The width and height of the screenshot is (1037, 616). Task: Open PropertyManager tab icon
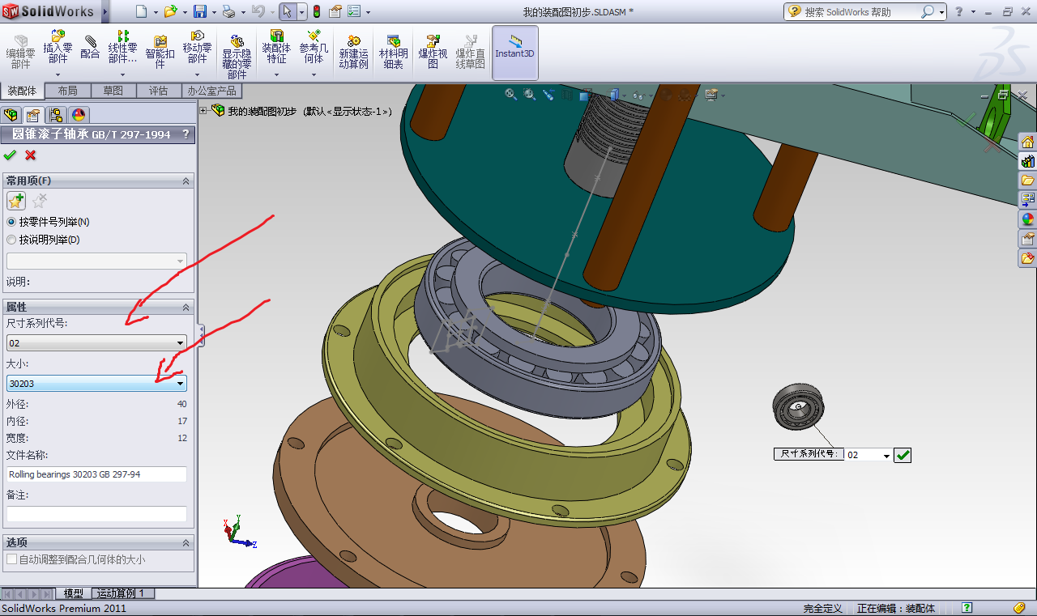(x=32, y=115)
